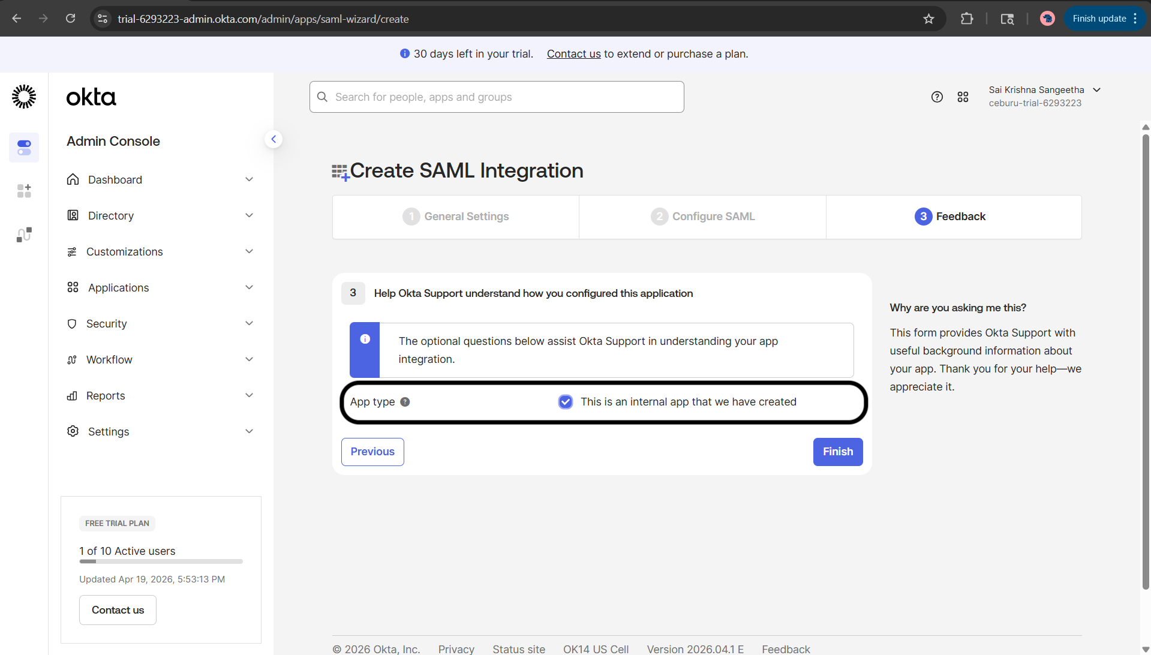
Task: Go to the Configure SAML step tab
Action: point(702,217)
